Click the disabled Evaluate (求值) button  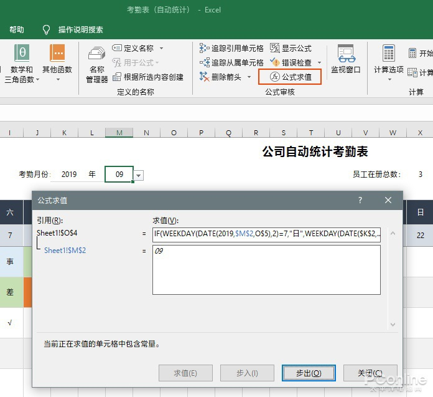[x=185, y=373]
